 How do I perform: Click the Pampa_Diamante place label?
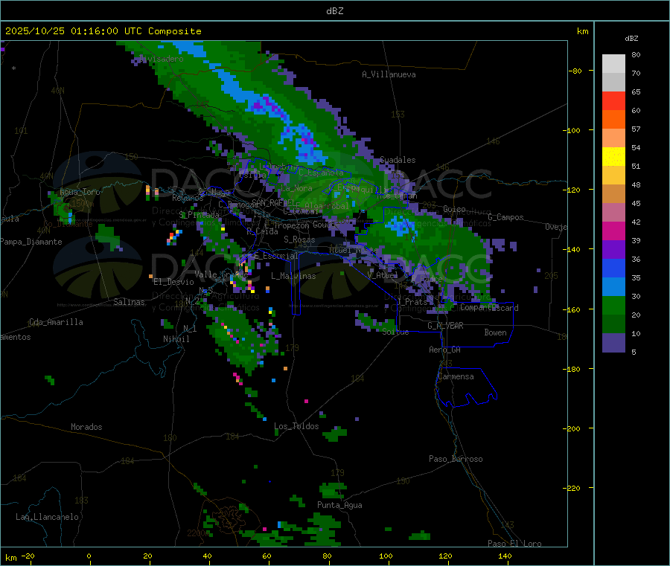(x=31, y=242)
